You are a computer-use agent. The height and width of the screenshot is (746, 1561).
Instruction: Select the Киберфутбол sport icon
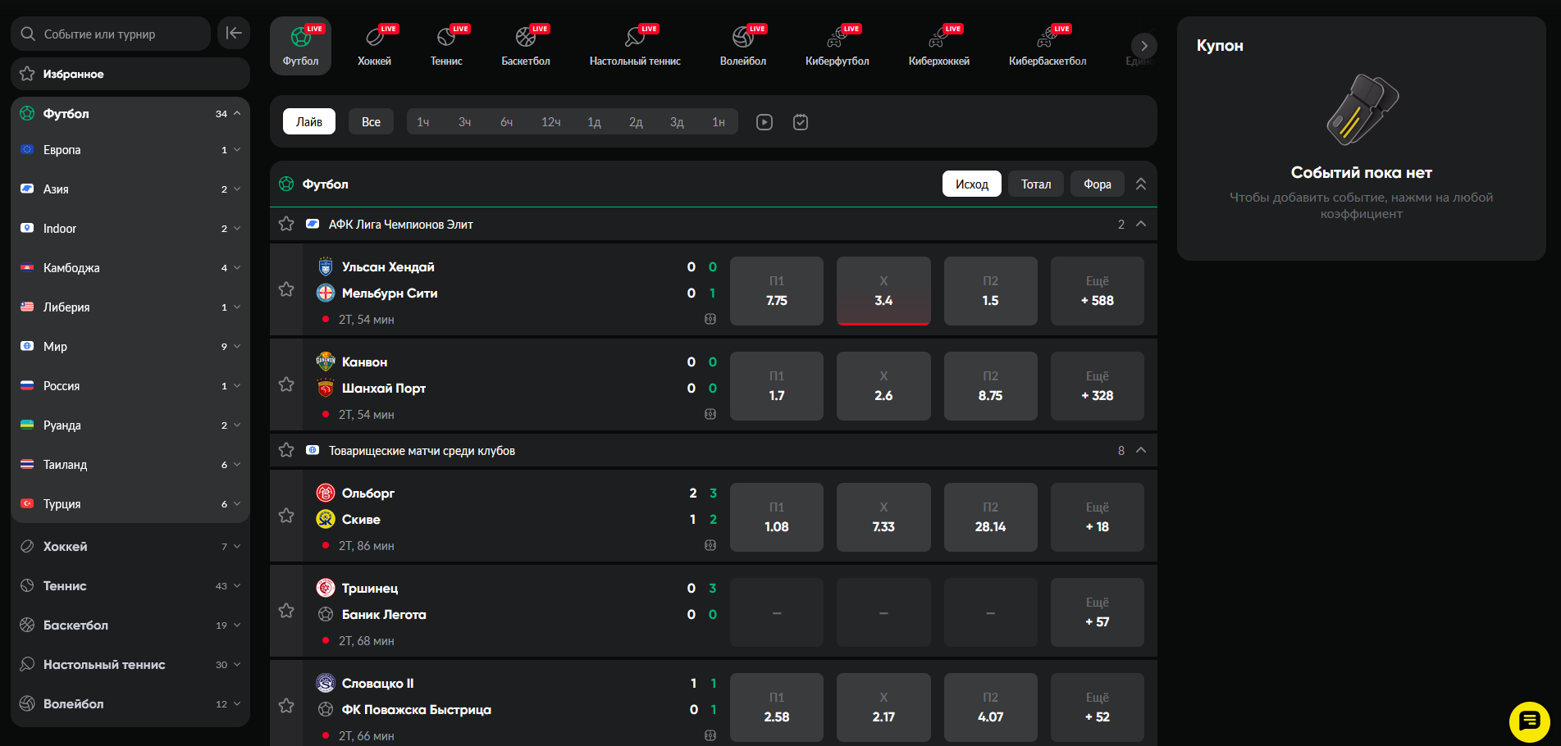tap(836, 45)
